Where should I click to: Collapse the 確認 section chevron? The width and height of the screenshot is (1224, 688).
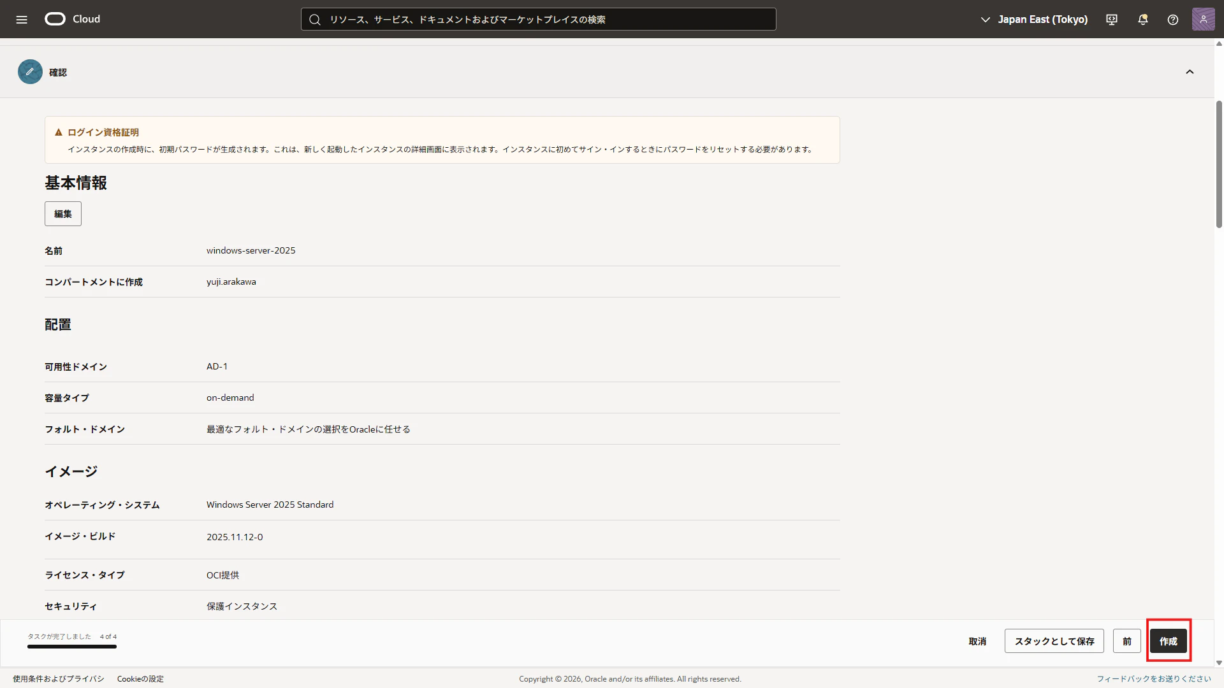click(1190, 72)
